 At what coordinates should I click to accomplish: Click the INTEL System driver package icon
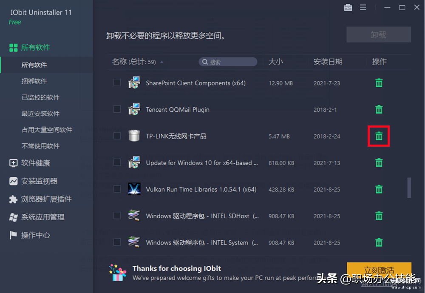point(134,242)
